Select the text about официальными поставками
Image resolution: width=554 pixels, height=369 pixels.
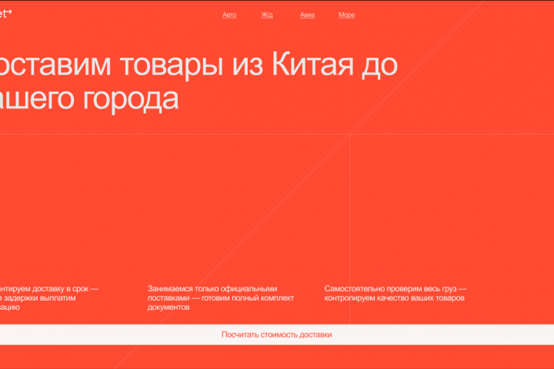(221, 298)
